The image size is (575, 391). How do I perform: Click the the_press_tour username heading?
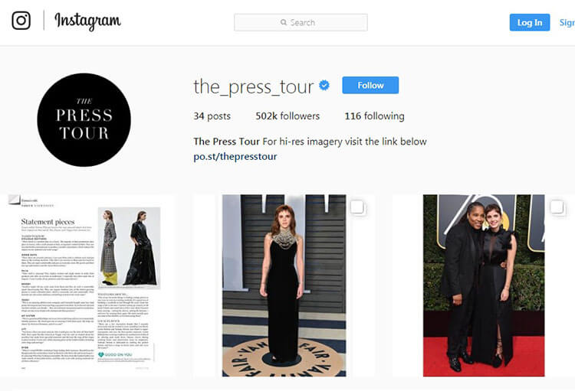[254, 87]
